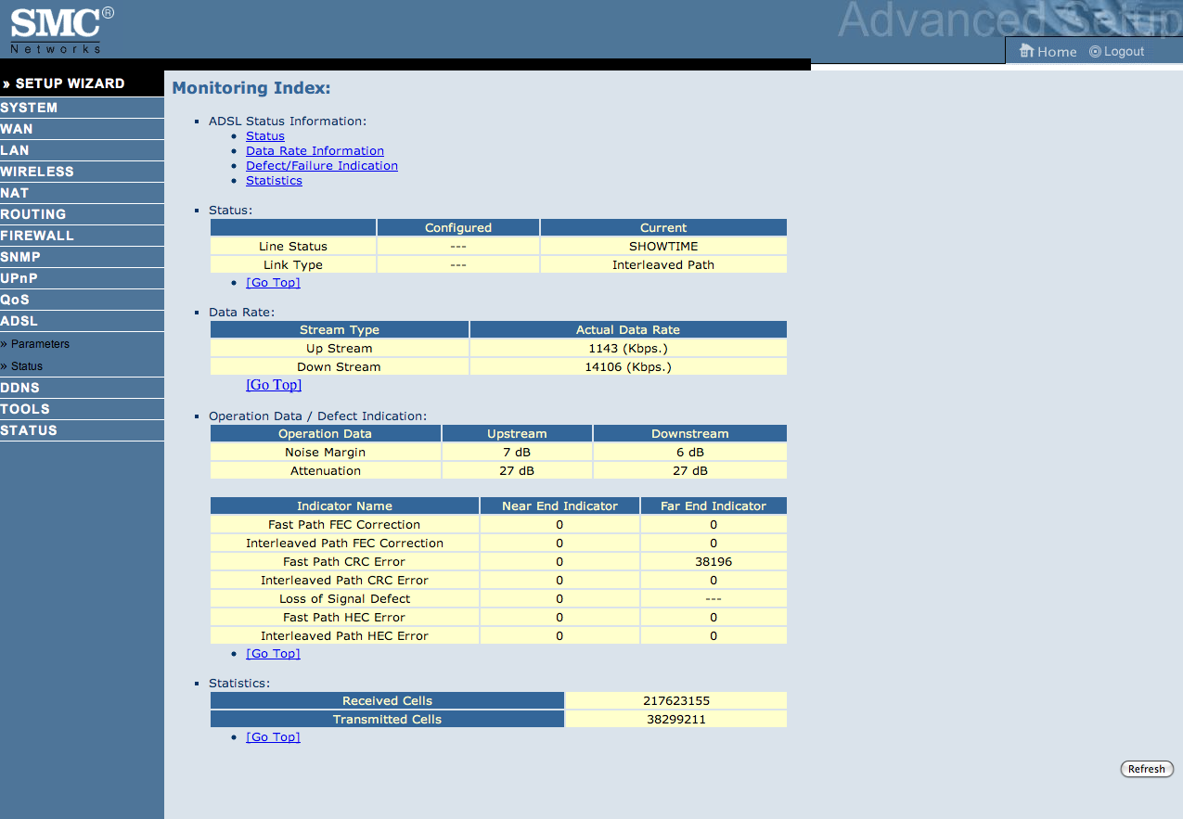Click the 7 dB upstream noise margin
The height and width of the screenshot is (819, 1183).
pos(517,453)
